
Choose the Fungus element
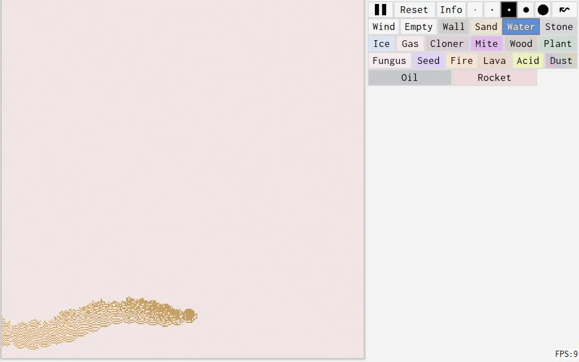(389, 61)
